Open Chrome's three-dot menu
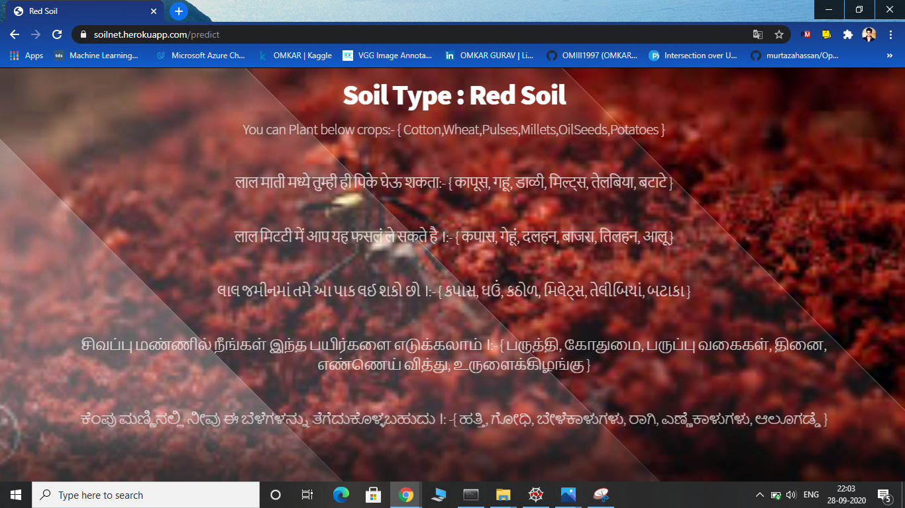Viewport: 905px width, 508px height. click(x=890, y=34)
